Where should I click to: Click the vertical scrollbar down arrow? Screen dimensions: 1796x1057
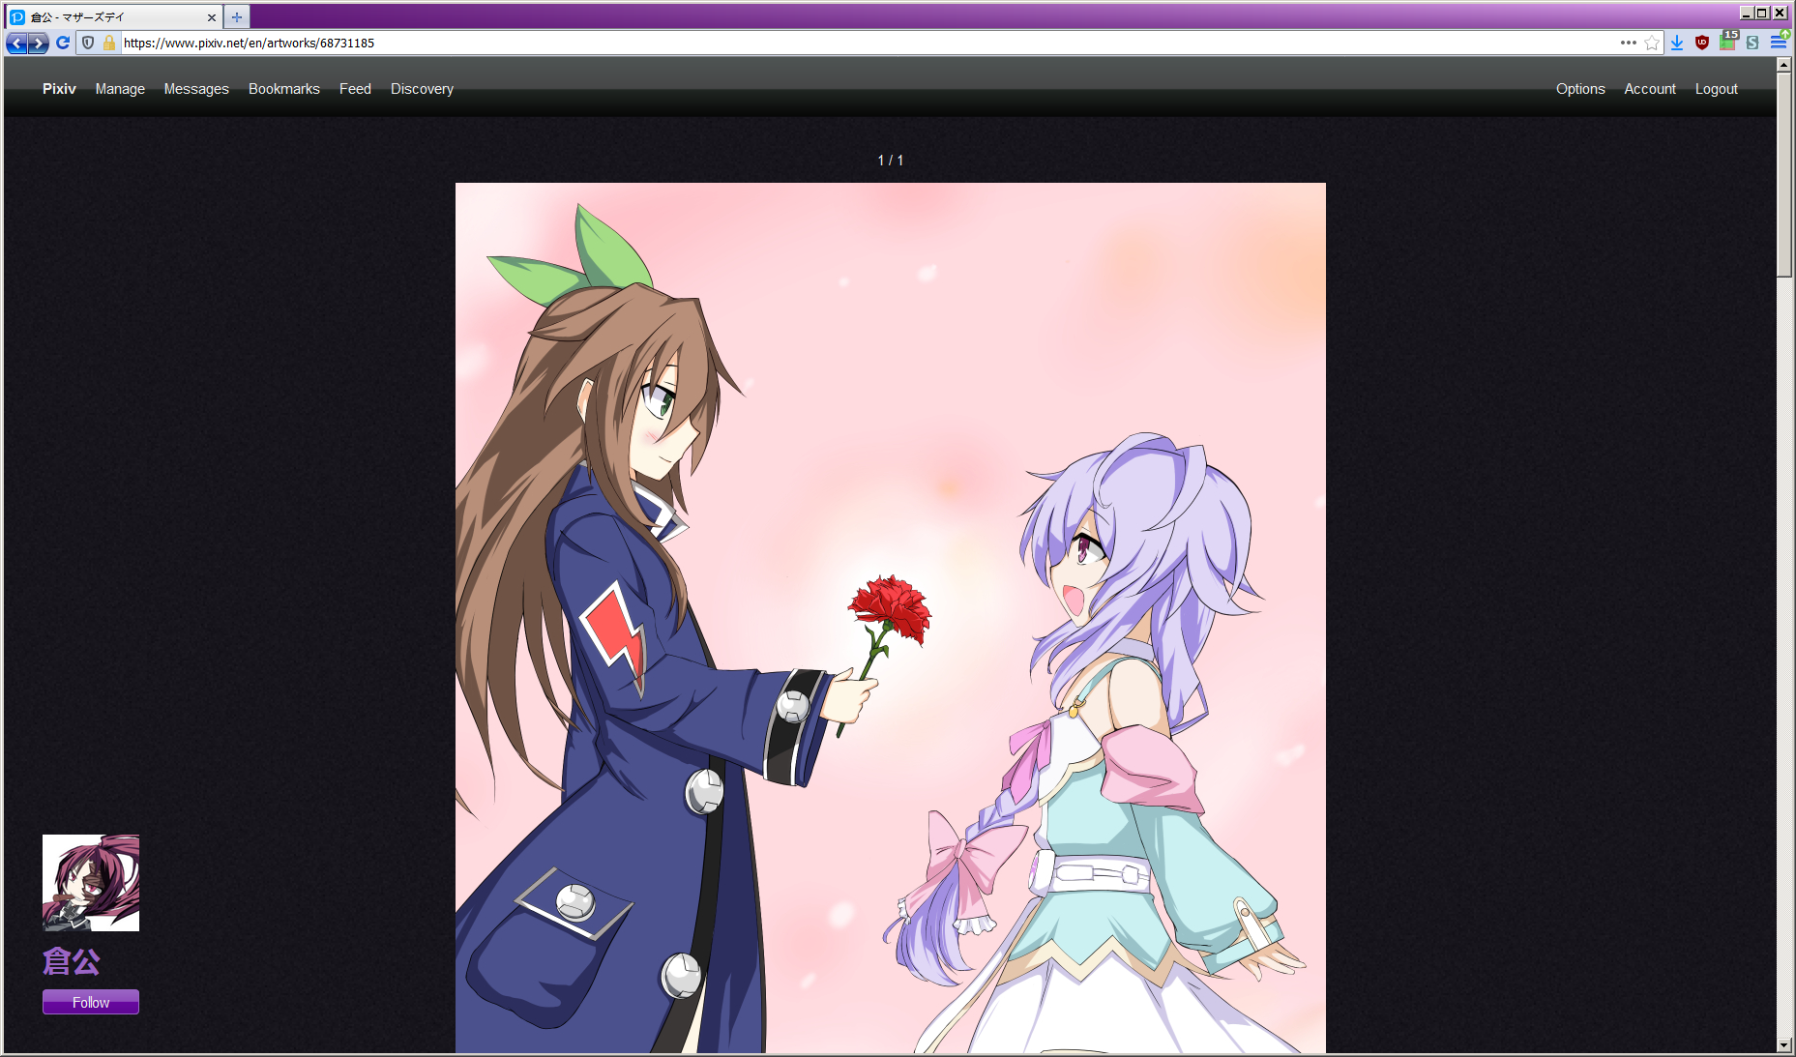coord(1784,1045)
